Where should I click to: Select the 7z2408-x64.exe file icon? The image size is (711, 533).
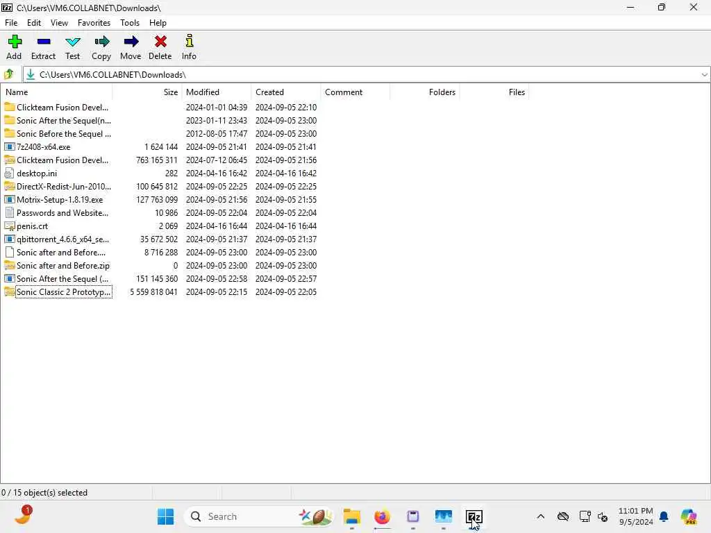pos(10,147)
